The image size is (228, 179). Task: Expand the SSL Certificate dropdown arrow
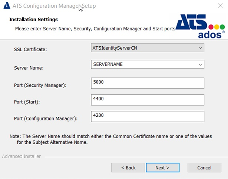[x=200, y=48]
